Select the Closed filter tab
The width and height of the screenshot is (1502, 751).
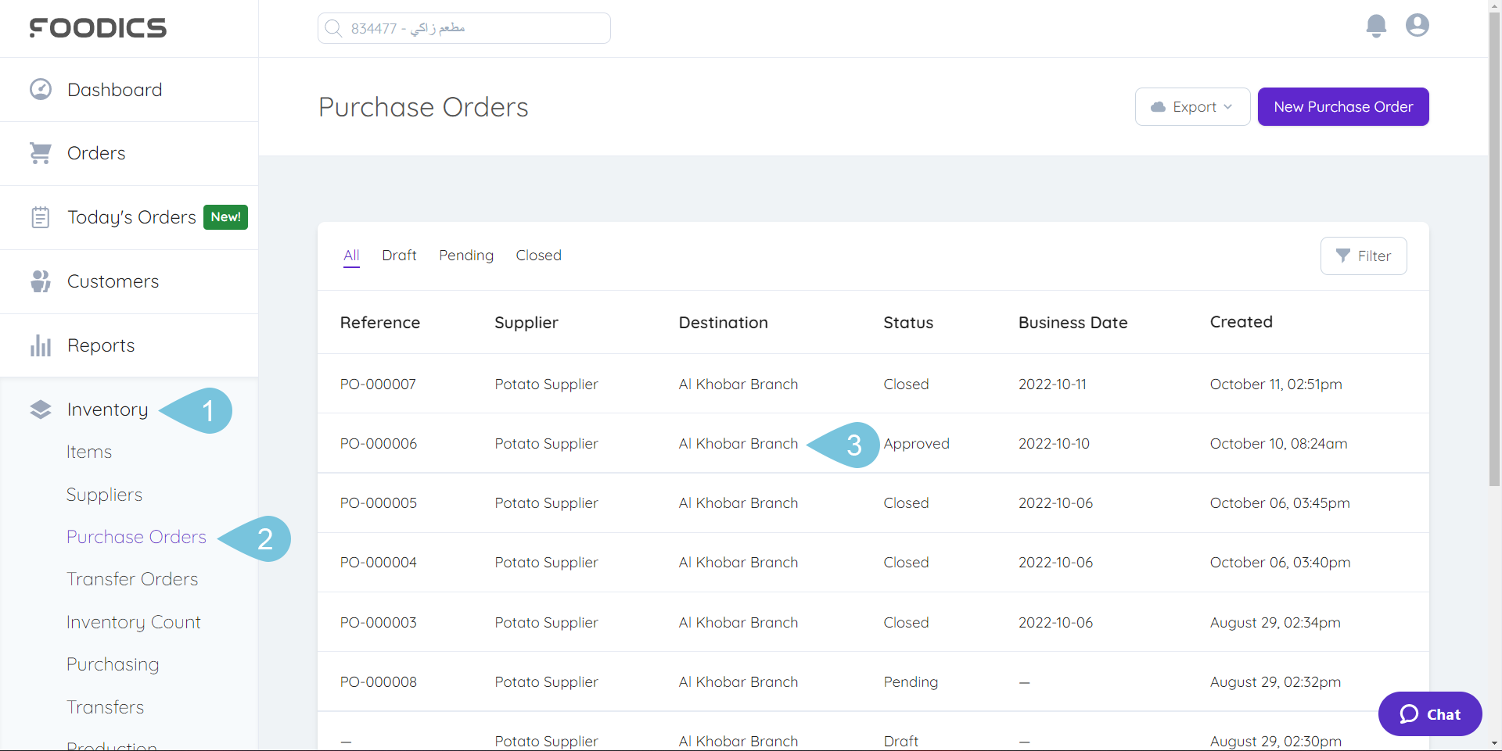tap(538, 255)
